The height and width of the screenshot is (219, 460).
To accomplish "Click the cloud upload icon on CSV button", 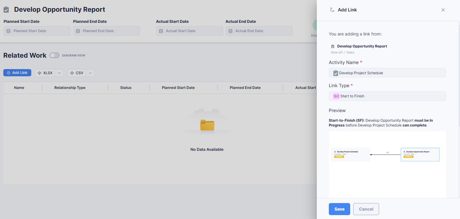I will (72, 73).
